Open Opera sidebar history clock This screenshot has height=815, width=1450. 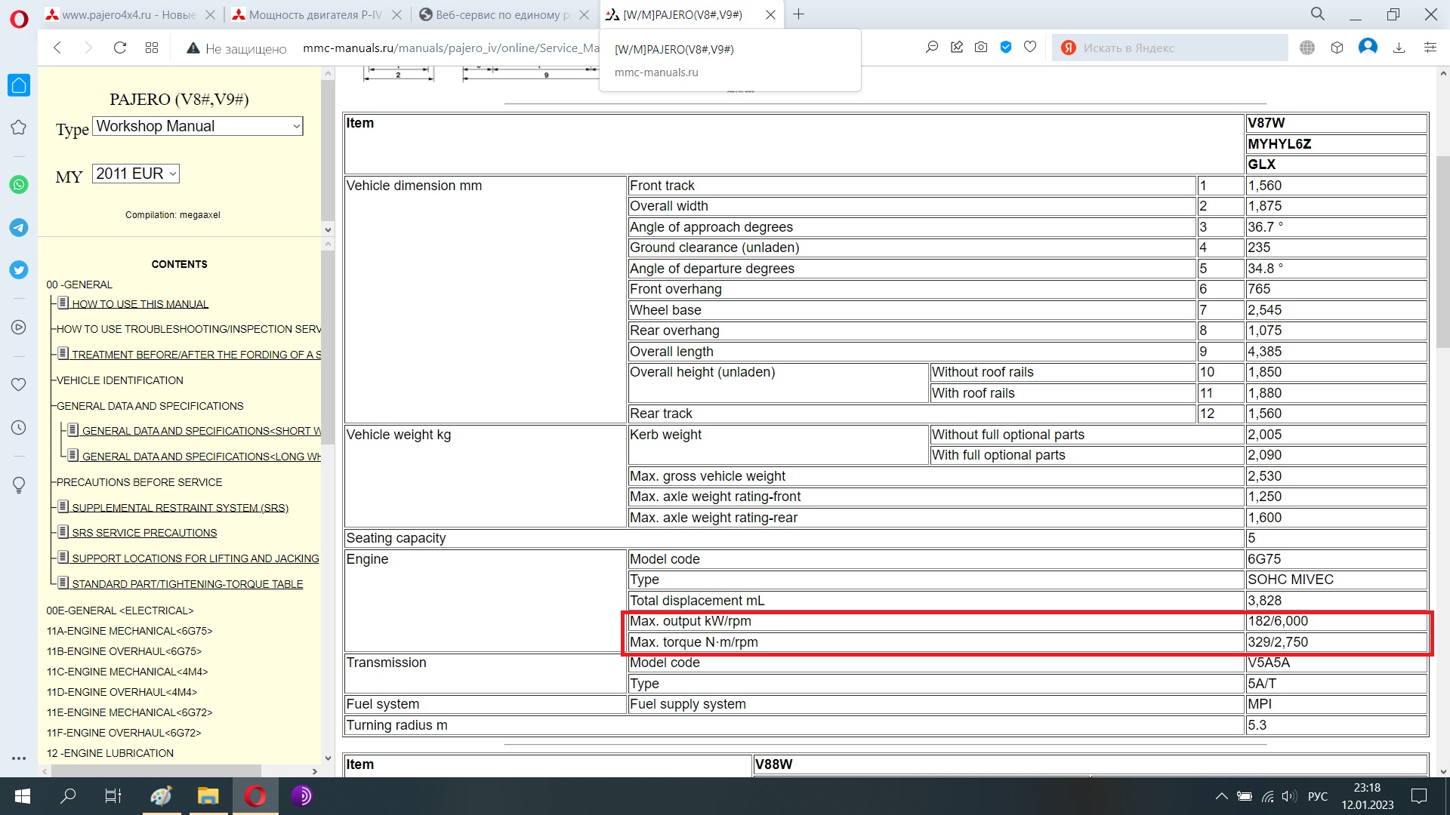point(19,428)
